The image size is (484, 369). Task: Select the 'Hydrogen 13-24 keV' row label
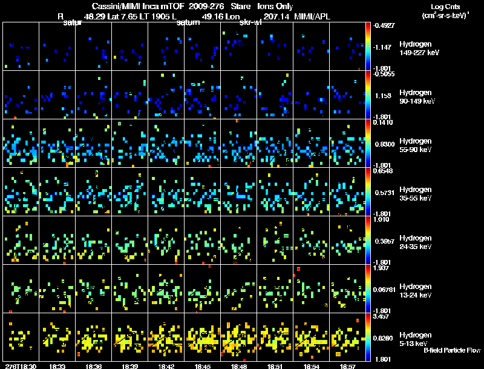click(416, 291)
